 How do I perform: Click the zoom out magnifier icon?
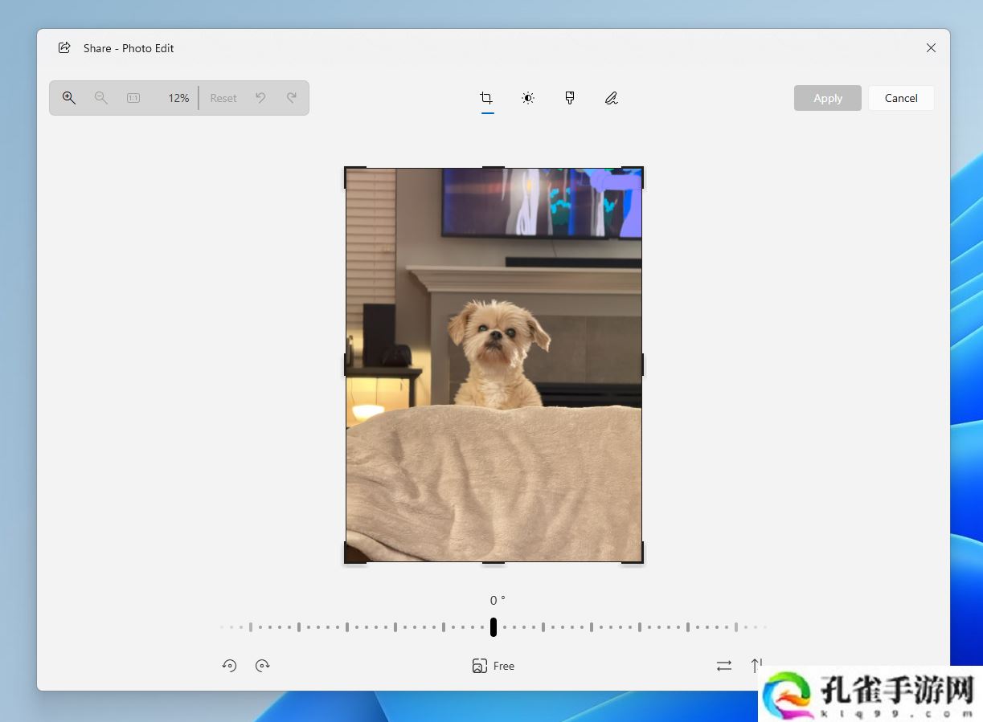click(x=101, y=98)
